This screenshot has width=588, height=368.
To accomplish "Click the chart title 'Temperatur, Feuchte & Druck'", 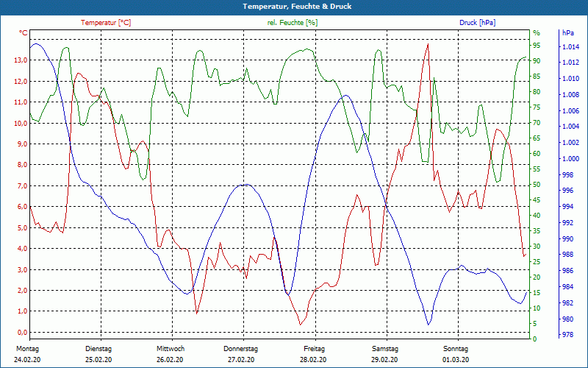I will tap(297, 7).
